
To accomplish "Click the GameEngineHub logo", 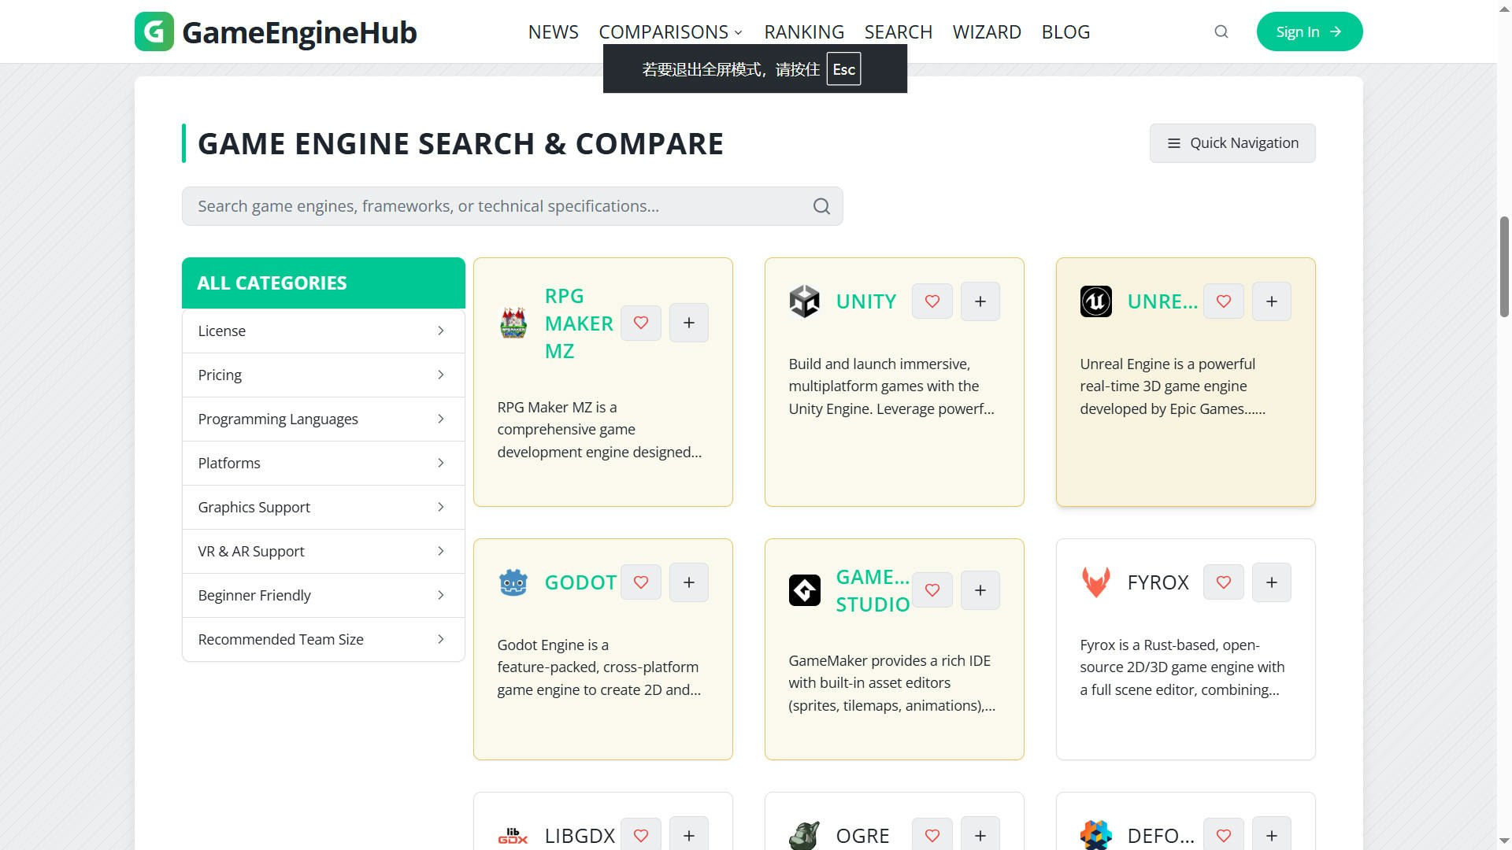I will 274,31.
